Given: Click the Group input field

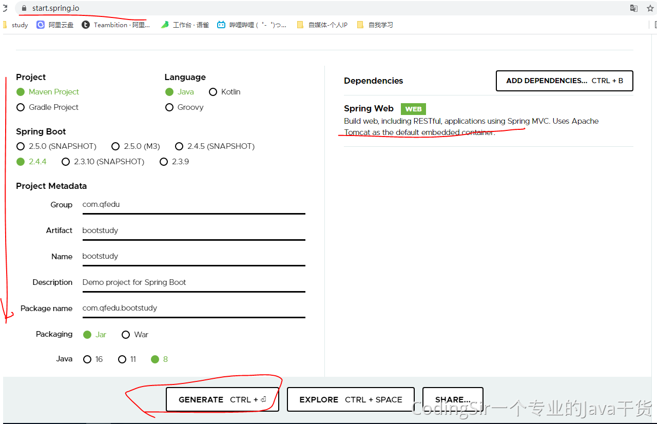Looking at the screenshot, I should tap(194, 205).
